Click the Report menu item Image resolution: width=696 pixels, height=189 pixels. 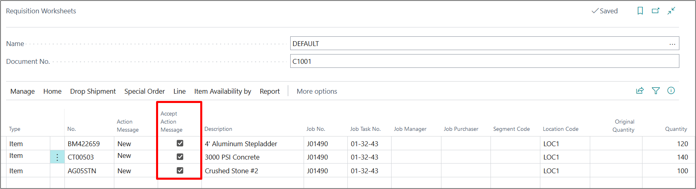(270, 91)
